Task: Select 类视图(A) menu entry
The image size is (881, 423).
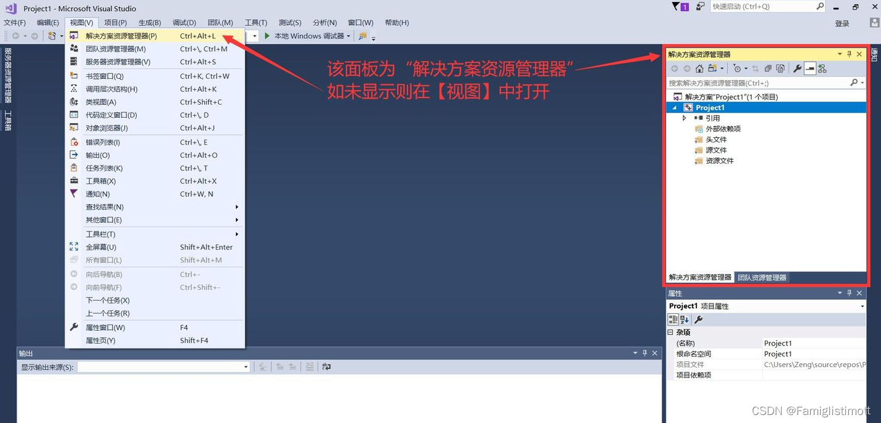Action: [x=155, y=102]
